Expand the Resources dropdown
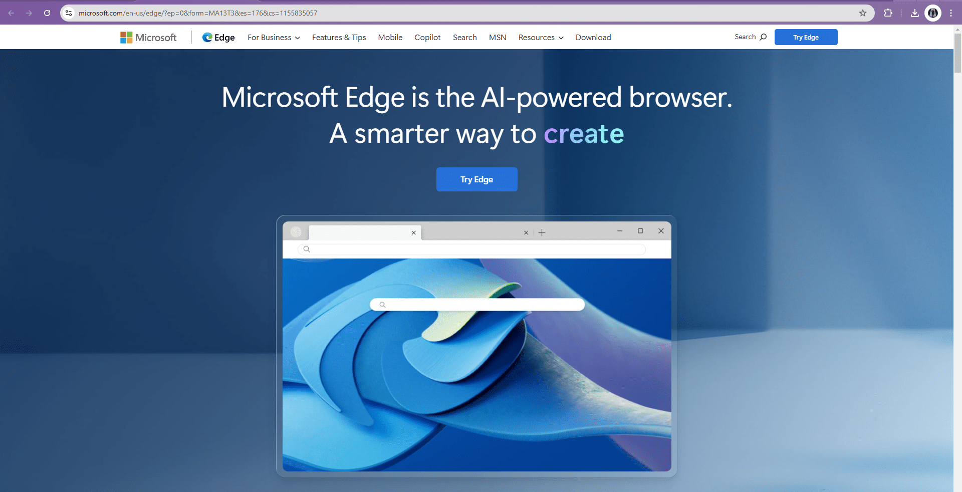Image resolution: width=962 pixels, height=492 pixels. [541, 38]
